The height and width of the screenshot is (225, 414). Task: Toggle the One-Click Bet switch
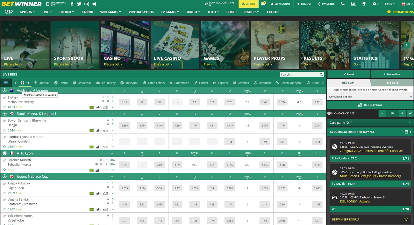[x=330, y=113]
